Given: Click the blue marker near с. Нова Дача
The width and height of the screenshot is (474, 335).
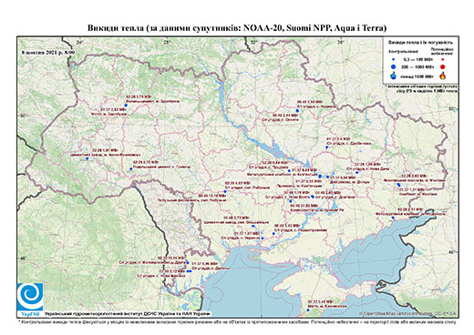Looking at the screenshot, I should 357,172.
